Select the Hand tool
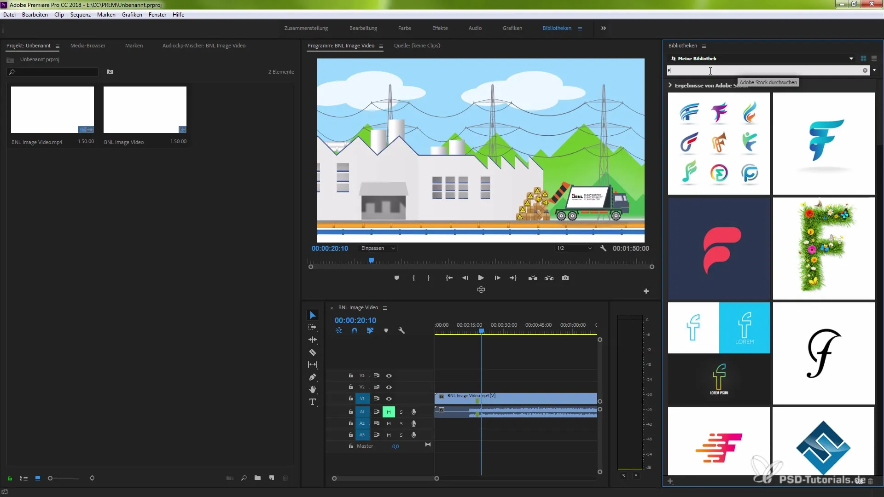Screen dimensions: 884x497 point(313,389)
